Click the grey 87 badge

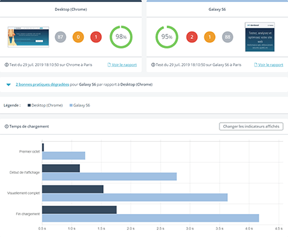[60, 37]
